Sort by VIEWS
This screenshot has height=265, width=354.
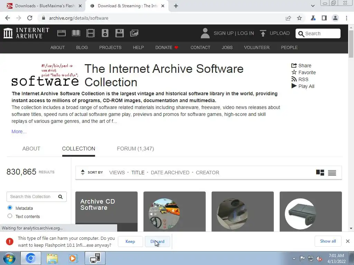pyautogui.click(x=117, y=173)
